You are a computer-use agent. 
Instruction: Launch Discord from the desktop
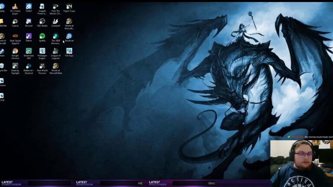pyautogui.click(x=29, y=23)
